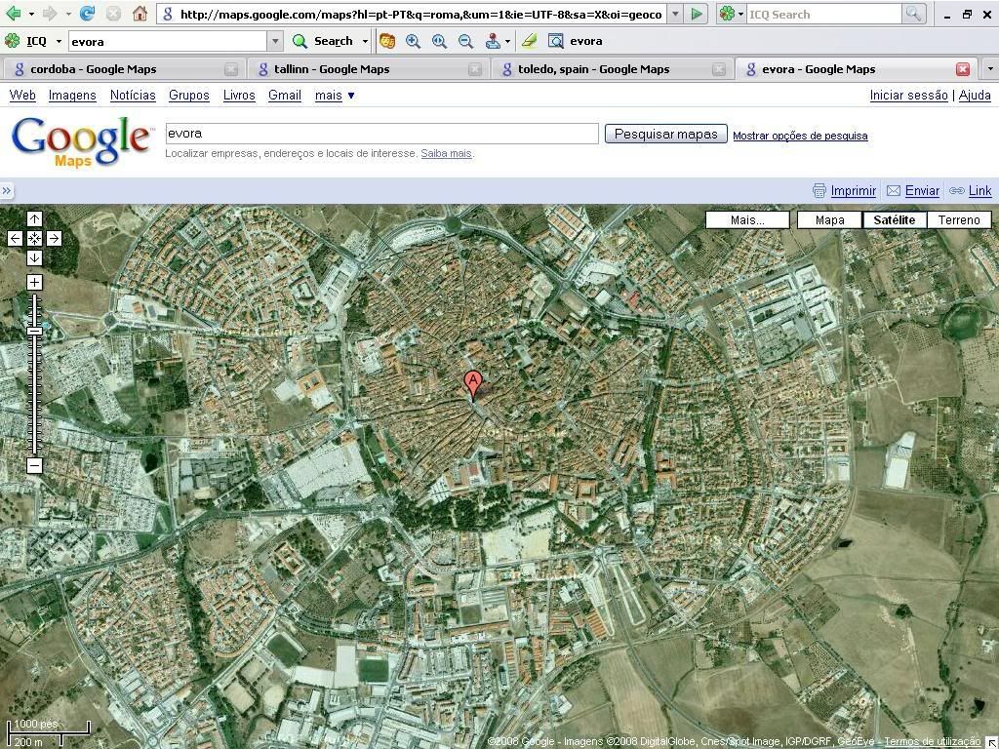Open ICQ toolbar search history dropdown
This screenshot has width=999, height=749.
pyautogui.click(x=275, y=41)
